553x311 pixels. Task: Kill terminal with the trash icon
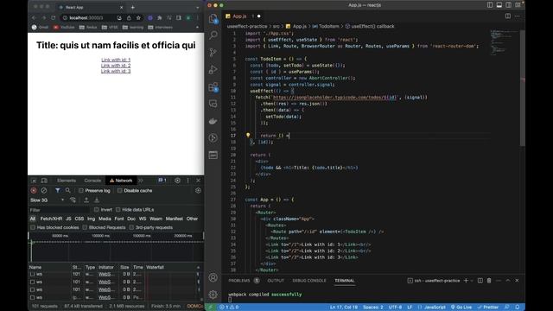[x=489, y=281]
